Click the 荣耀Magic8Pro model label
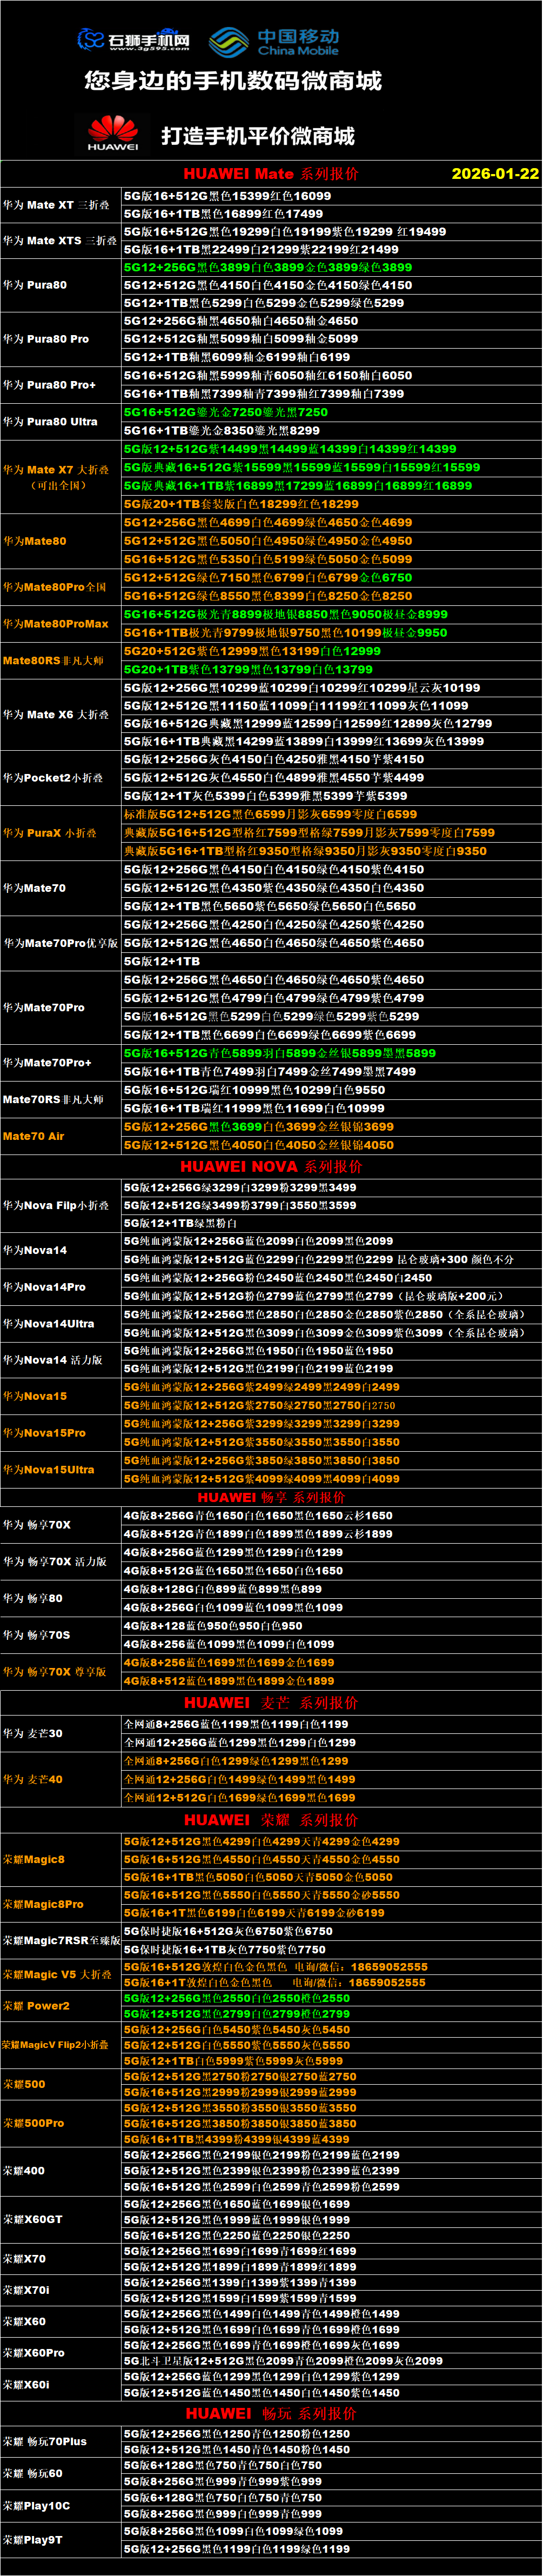This screenshot has height=2576, width=543. coord(43,1904)
